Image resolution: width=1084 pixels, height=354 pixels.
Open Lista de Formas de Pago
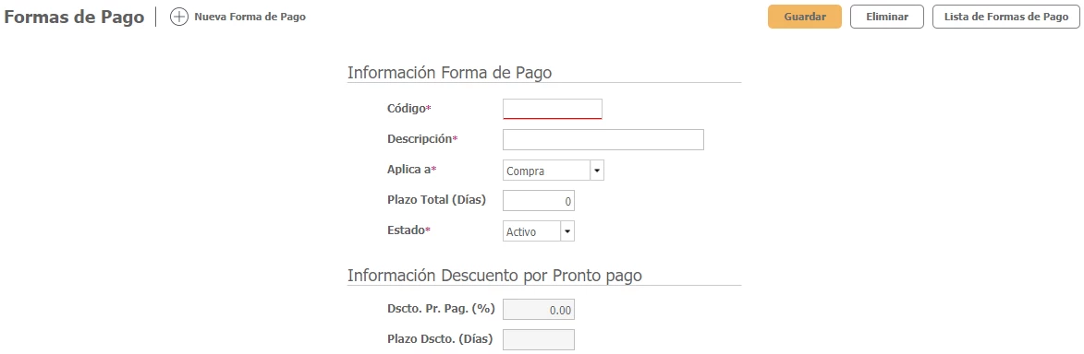[1005, 18]
